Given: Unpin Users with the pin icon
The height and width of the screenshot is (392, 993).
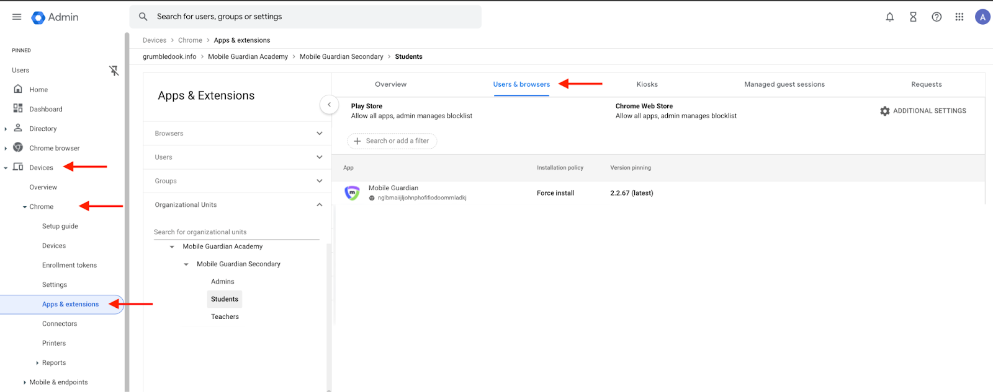Looking at the screenshot, I should click(x=114, y=71).
